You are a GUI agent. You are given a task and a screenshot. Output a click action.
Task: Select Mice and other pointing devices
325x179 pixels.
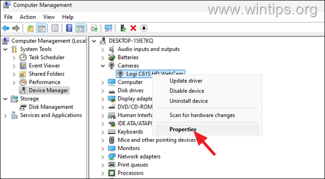[156, 140]
